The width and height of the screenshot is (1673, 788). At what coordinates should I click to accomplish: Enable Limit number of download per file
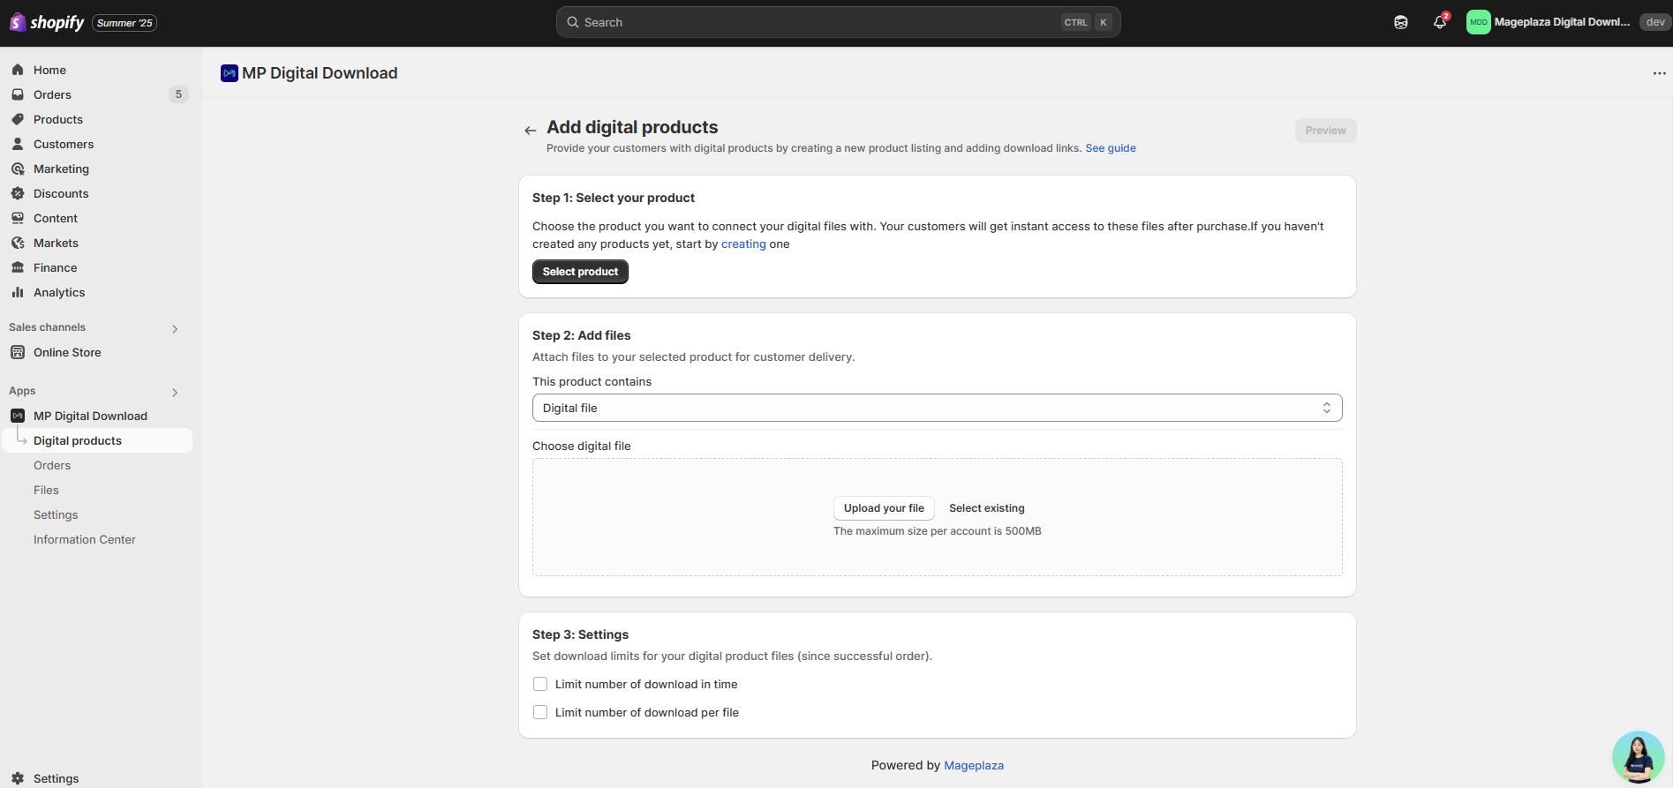[x=540, y=712]
